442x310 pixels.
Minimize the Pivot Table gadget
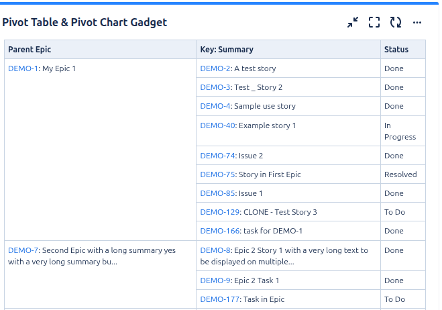pos(353,22)
